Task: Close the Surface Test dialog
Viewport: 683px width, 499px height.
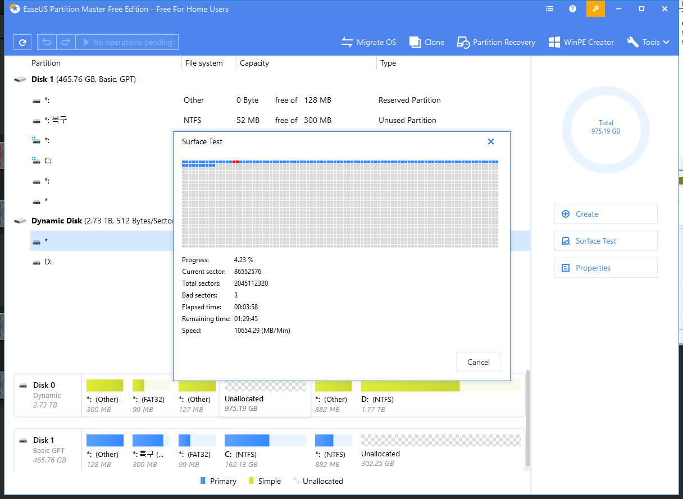Action: (x=491, y=141)
